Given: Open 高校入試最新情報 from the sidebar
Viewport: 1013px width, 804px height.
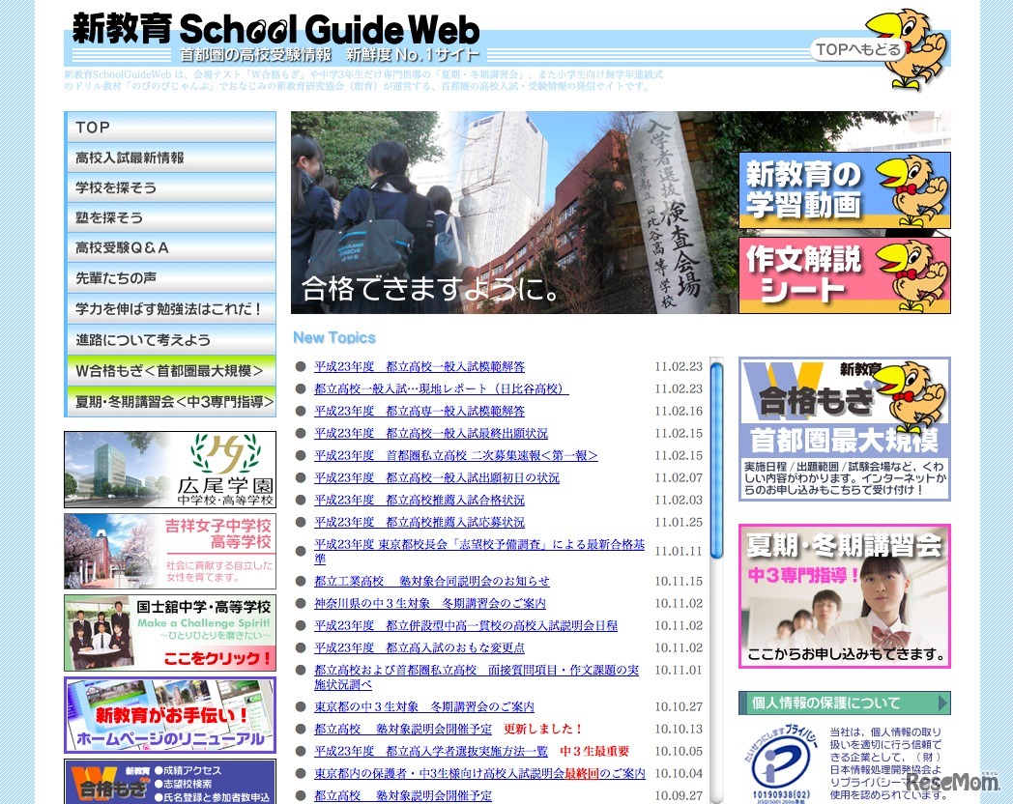Looking at the screenshot, I should pos(170,158).
